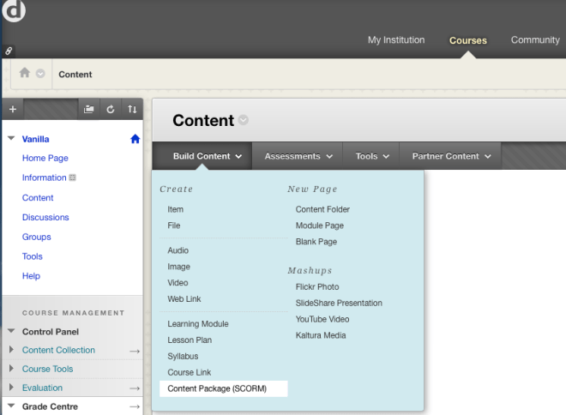Select Lesson Plan menu entry
Screen dimensions: 566x415
(x=190, y=340)
